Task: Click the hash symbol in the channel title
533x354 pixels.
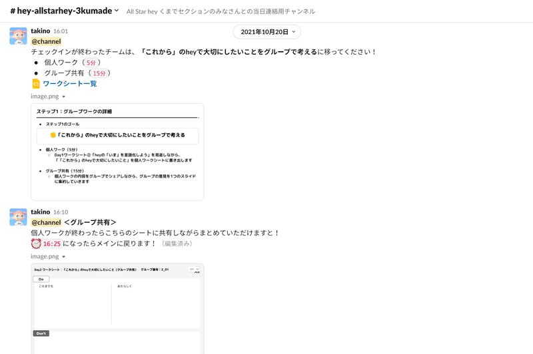Action: (x=13, y=11)
